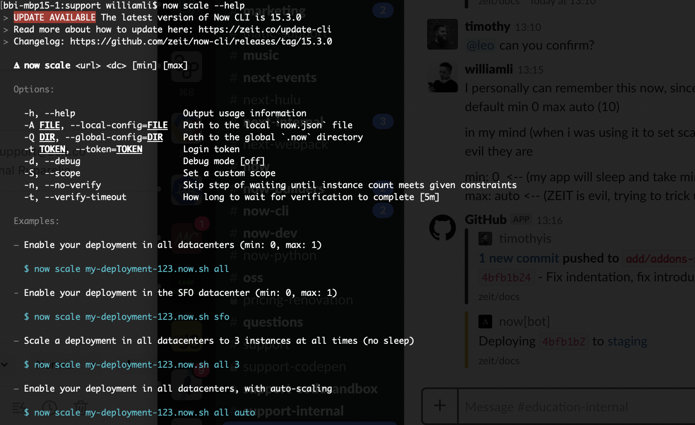Click zeit/docs footer under the commit message

499,297
